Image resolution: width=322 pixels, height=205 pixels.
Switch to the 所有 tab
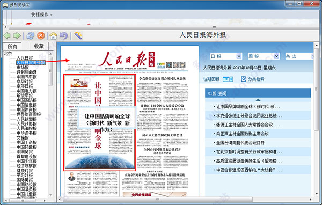pyautogui.click(x=12, y=47)
